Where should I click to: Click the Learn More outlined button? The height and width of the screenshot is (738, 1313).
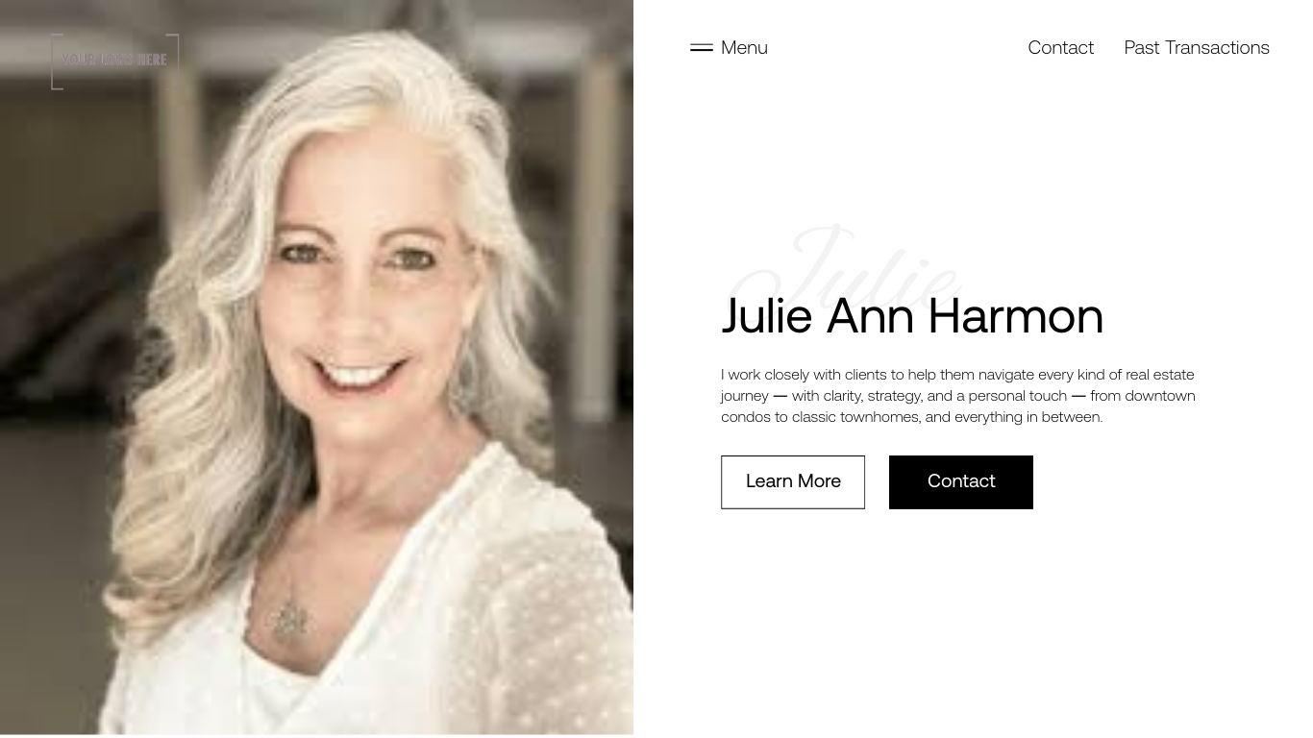[x=793, y=481]
